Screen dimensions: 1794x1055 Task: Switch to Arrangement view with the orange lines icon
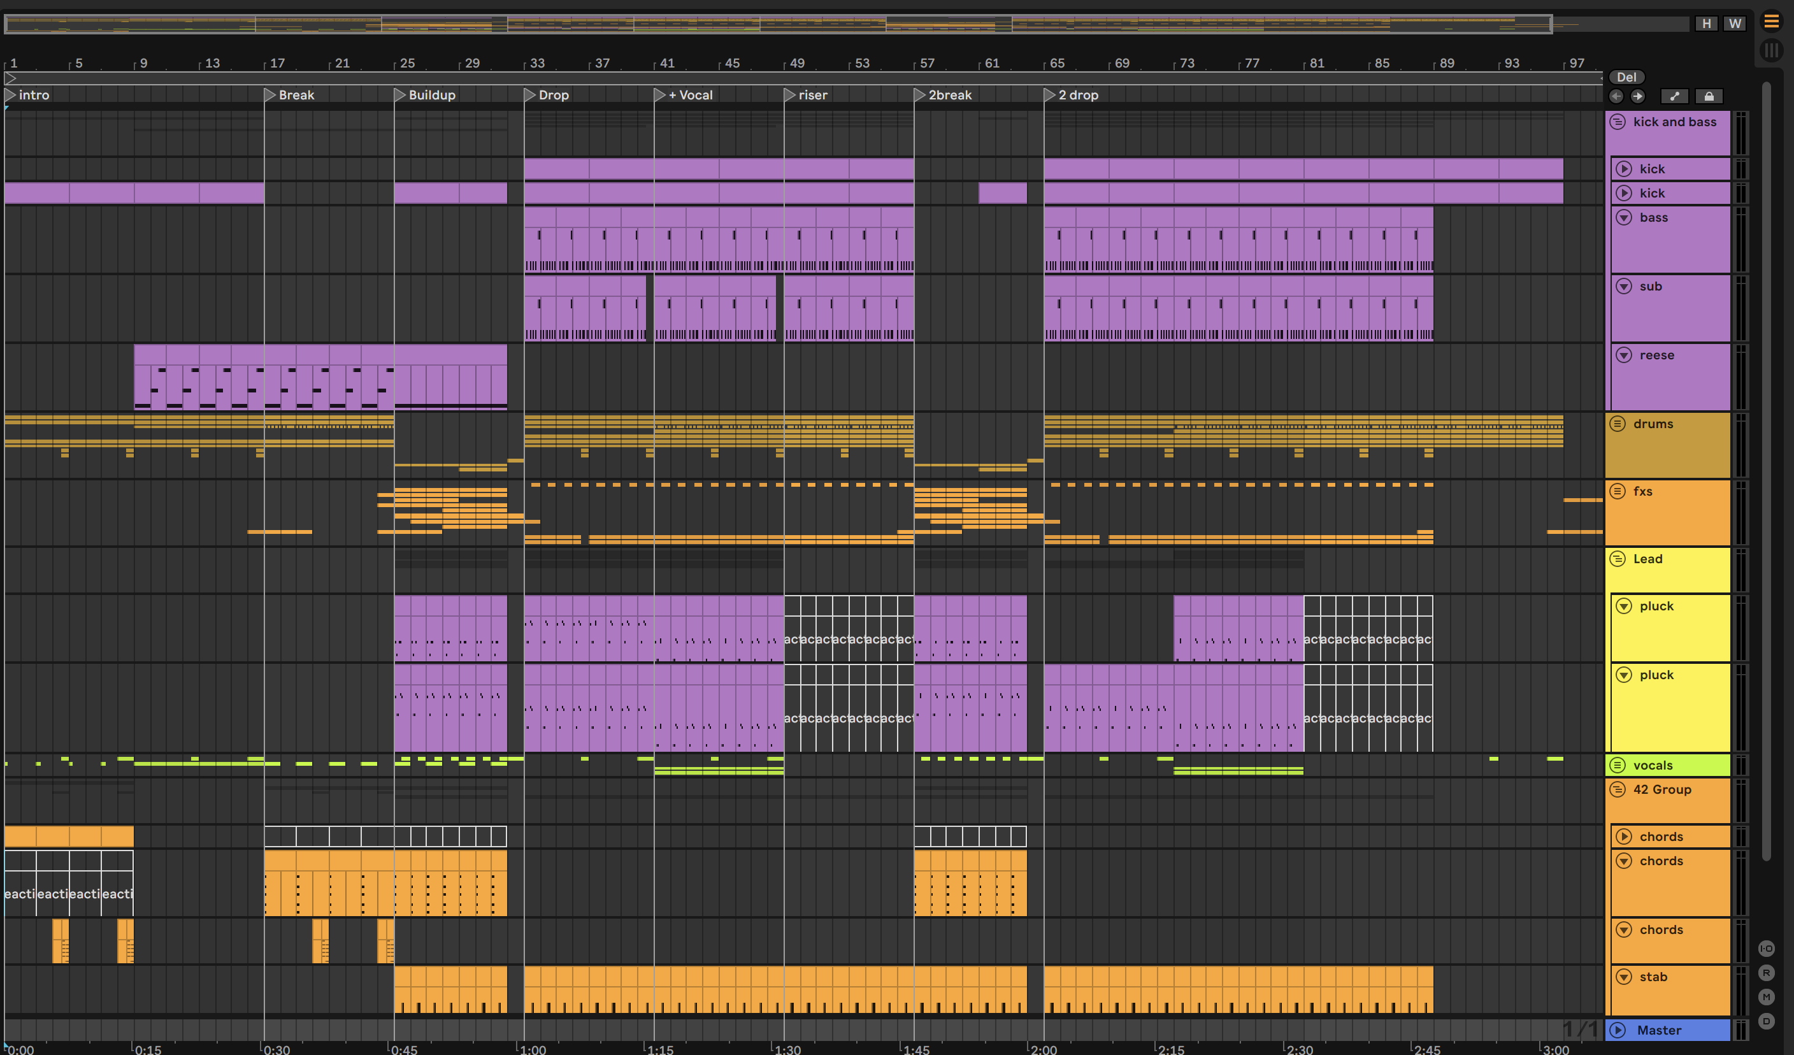click(x=1771, y=22)
